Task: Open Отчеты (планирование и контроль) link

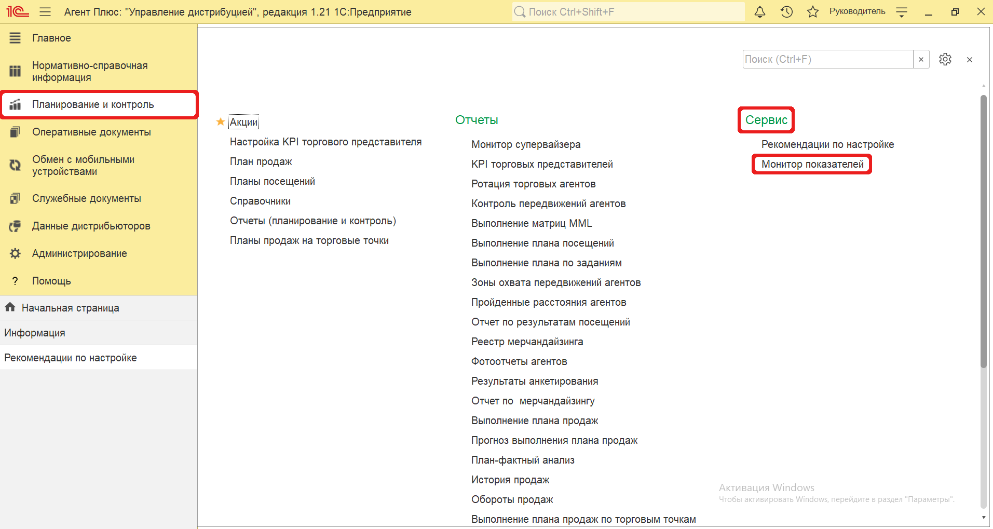Action: (313, 221)
